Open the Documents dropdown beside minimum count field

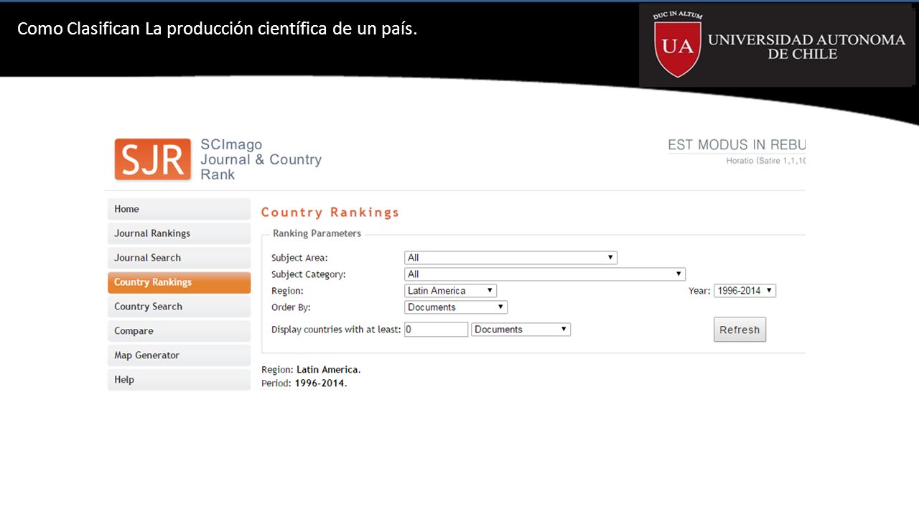click(x=521, y=330)
